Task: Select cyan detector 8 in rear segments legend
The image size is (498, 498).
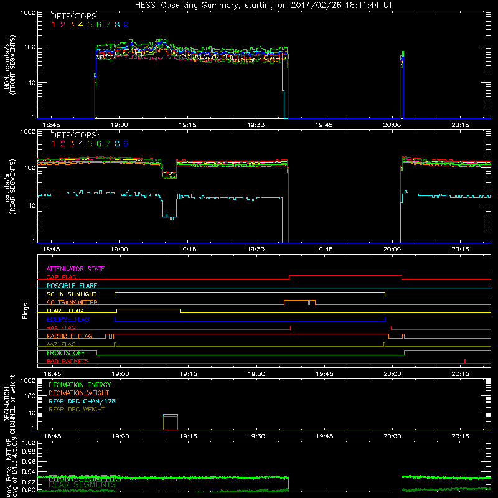Action: pos(117,144)
